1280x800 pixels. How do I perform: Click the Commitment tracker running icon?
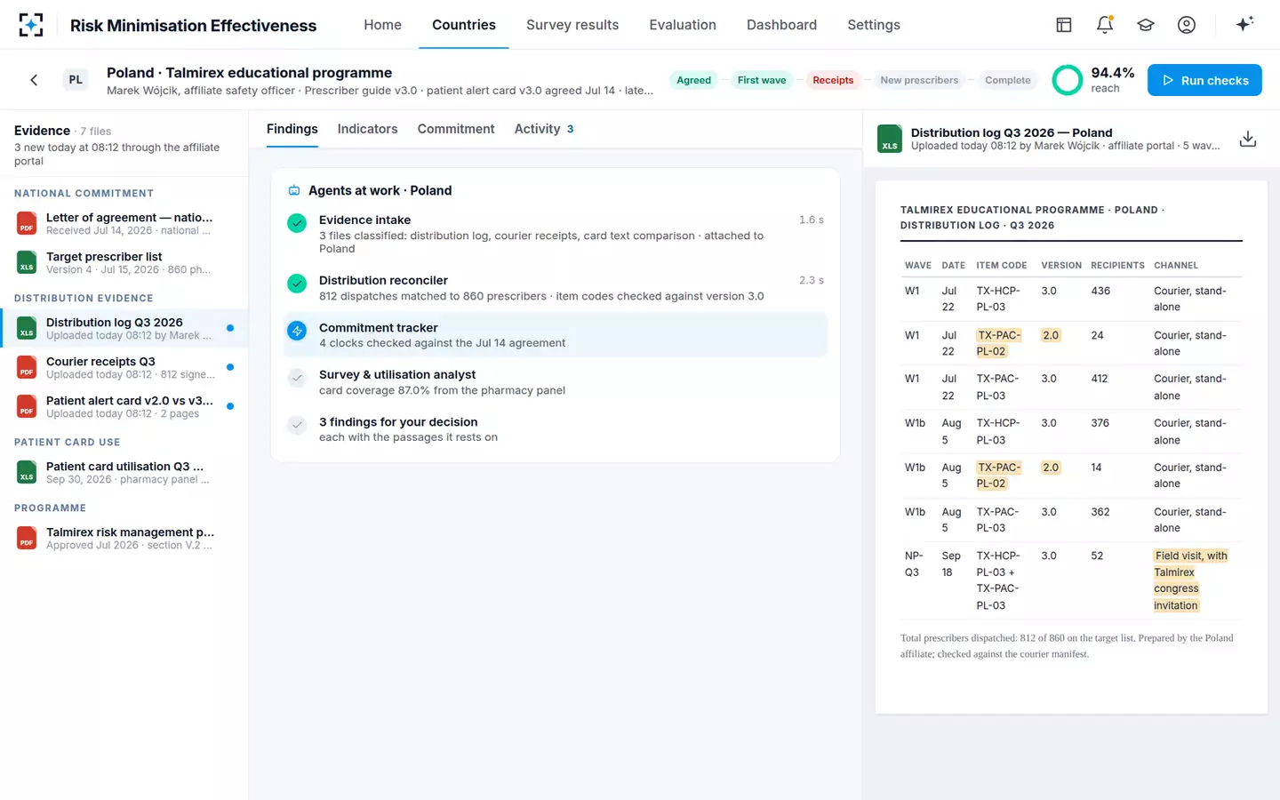(x=297, y=331)
